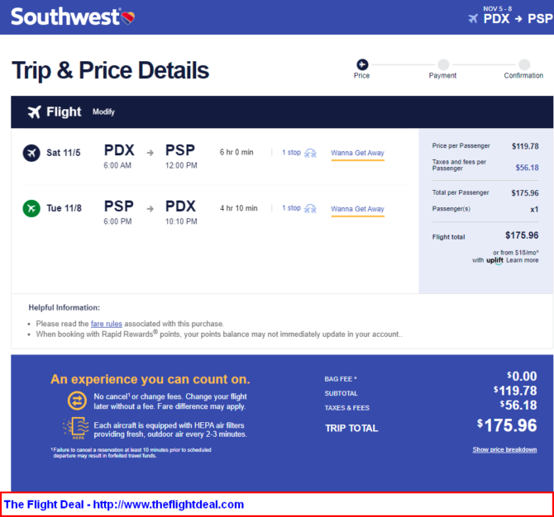The width and height of the screenshot is (554, 517).
Task: Open the Modify flight link
Action: (x=103, y=111)
